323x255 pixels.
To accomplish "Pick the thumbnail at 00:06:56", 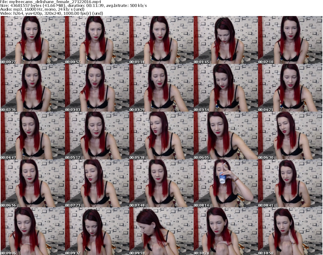I will (32, 183).
